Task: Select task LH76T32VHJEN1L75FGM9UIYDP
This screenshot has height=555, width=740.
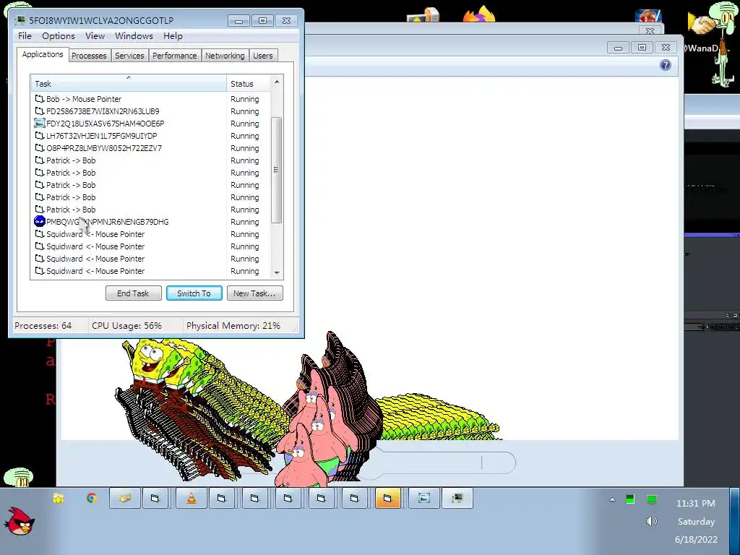Action: point(151,136)
